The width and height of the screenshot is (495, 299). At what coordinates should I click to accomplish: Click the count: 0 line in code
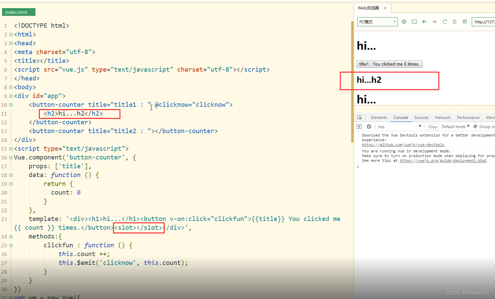click(x=66, y=193)
